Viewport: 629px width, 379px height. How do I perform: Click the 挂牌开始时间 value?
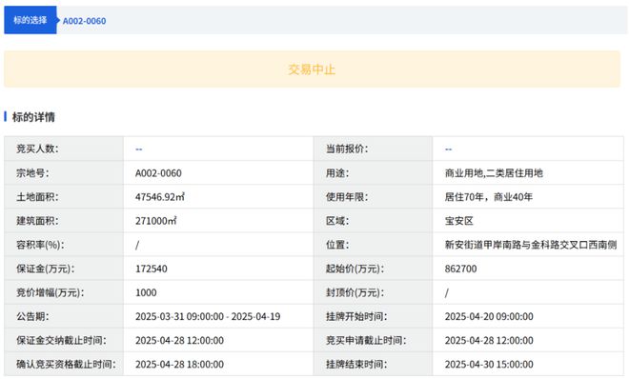pyautogui.click(x=489, y=316)
